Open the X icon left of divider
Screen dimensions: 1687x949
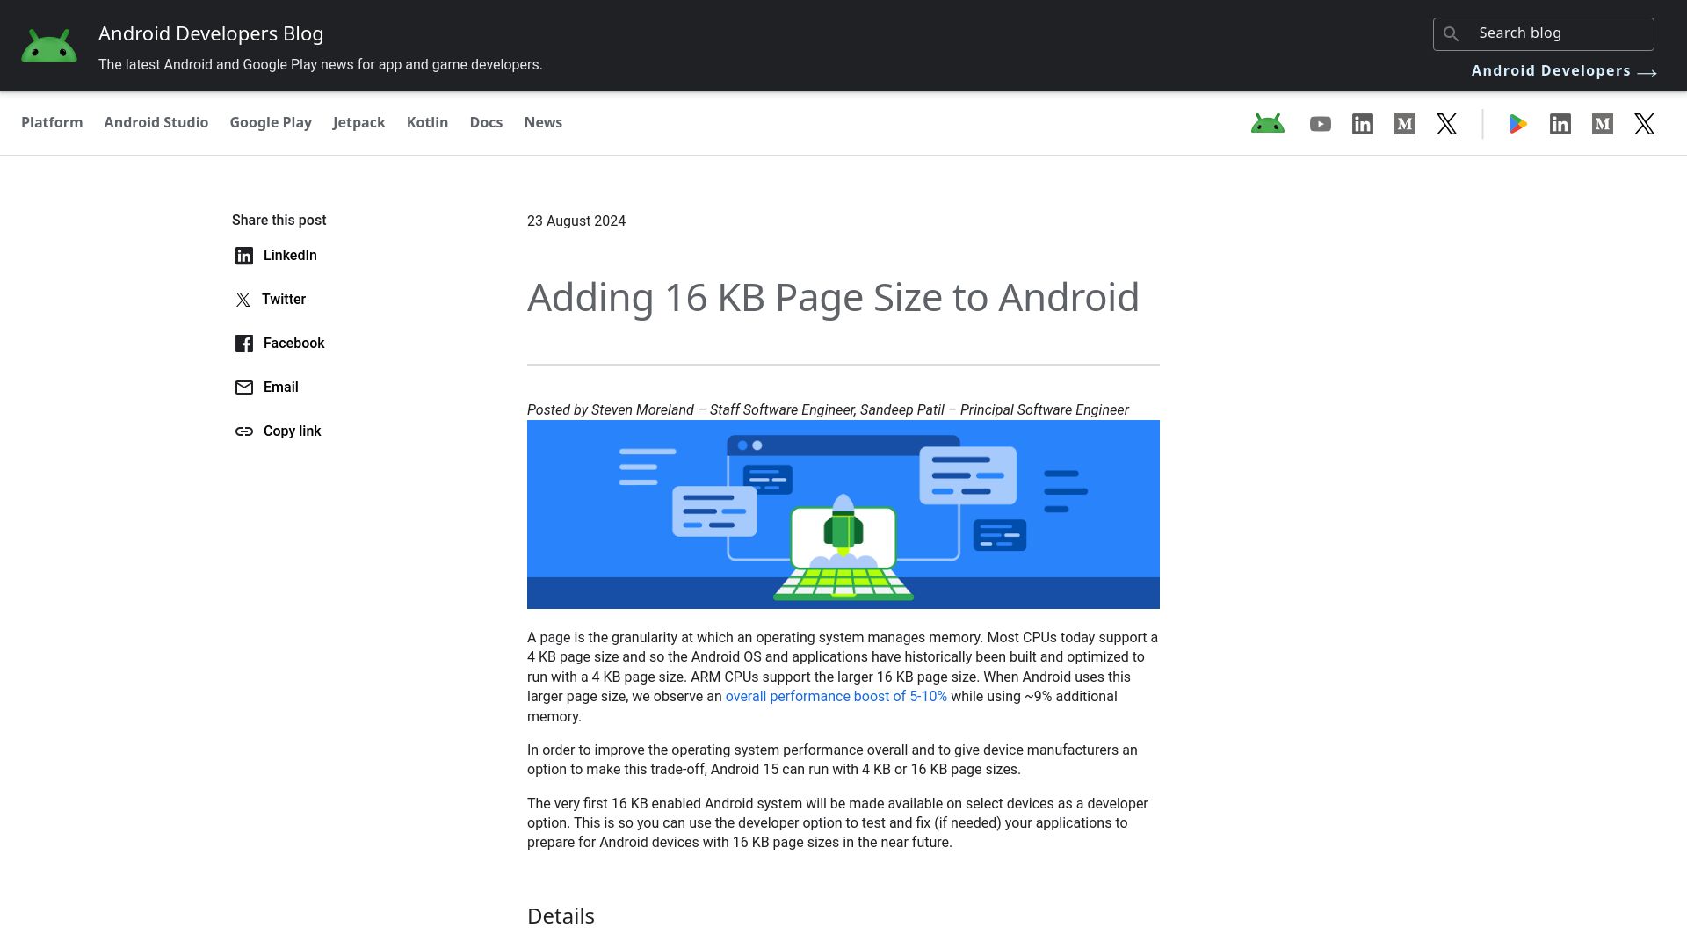[x=1447, y=124]
